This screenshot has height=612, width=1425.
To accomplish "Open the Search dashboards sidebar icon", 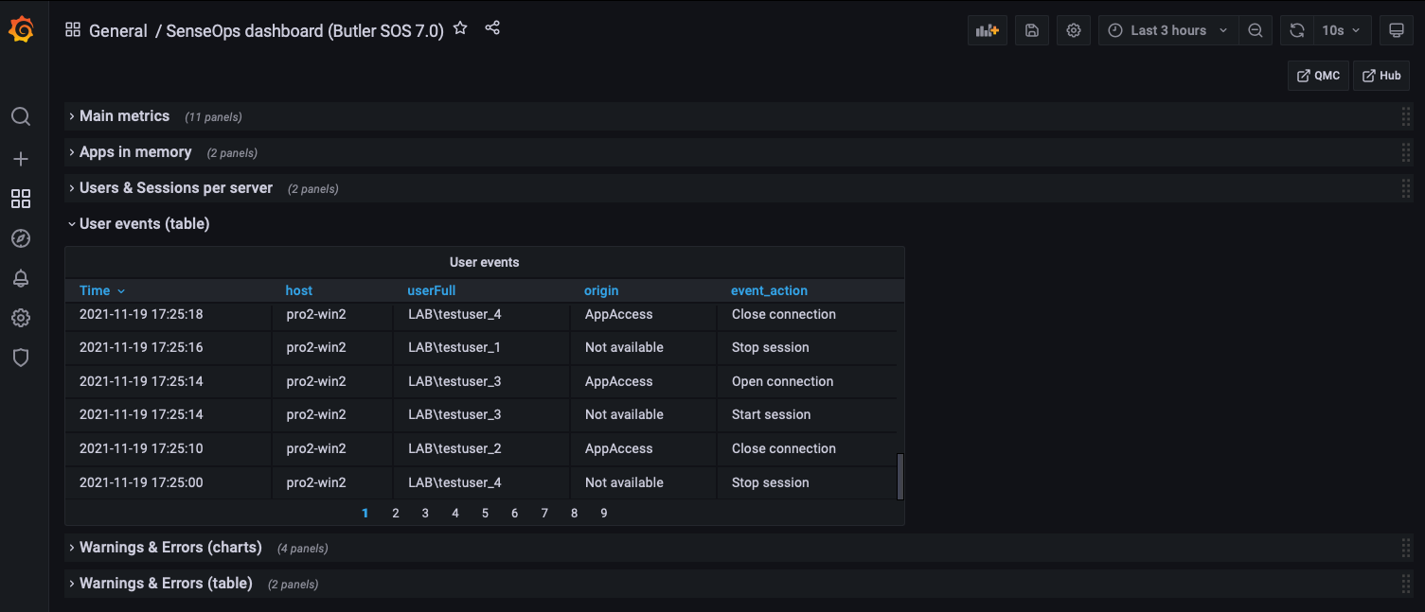I will 21,116.
